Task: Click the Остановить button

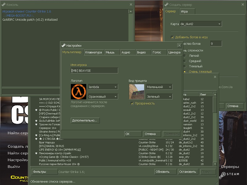Action: pyautogui.click(x=188, y=172)
